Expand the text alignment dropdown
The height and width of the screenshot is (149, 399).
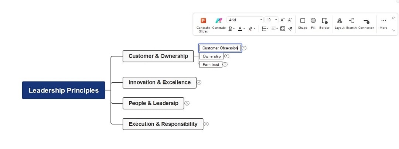click(277, 29)
